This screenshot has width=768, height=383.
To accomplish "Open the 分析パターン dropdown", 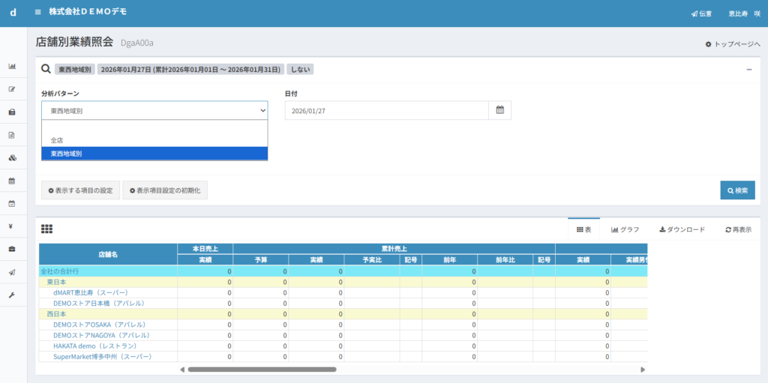I will point(154,110).
